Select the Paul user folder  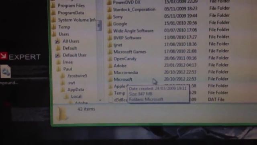point(67,69)
